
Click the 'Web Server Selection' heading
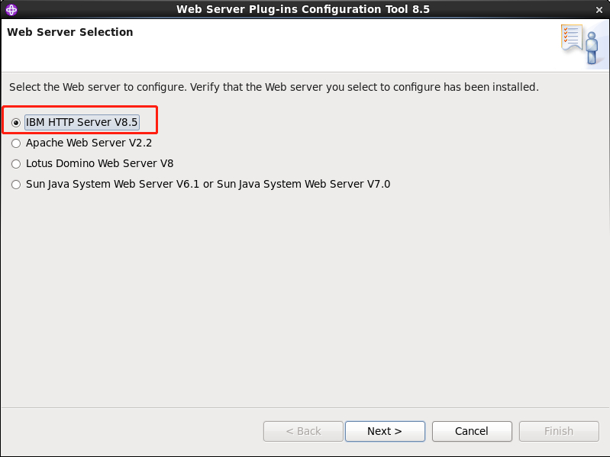[x=70, y=32]
